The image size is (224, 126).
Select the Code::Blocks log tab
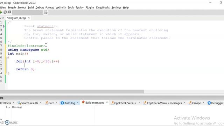6,103
